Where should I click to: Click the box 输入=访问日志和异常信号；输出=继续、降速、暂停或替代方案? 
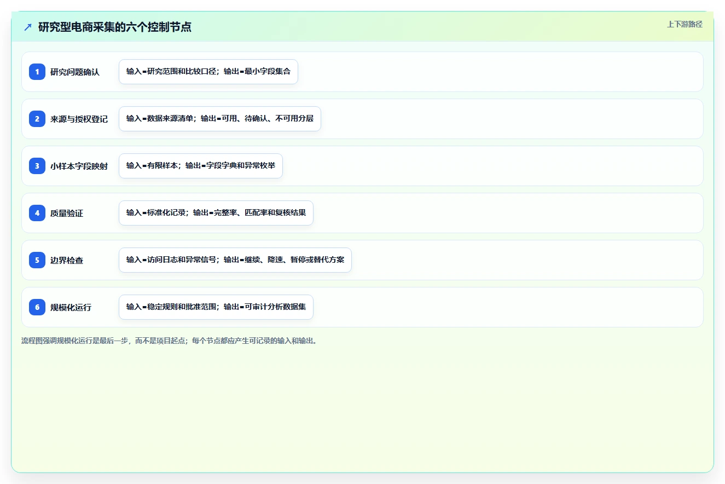pyautogui.click(x=235, y=260)
